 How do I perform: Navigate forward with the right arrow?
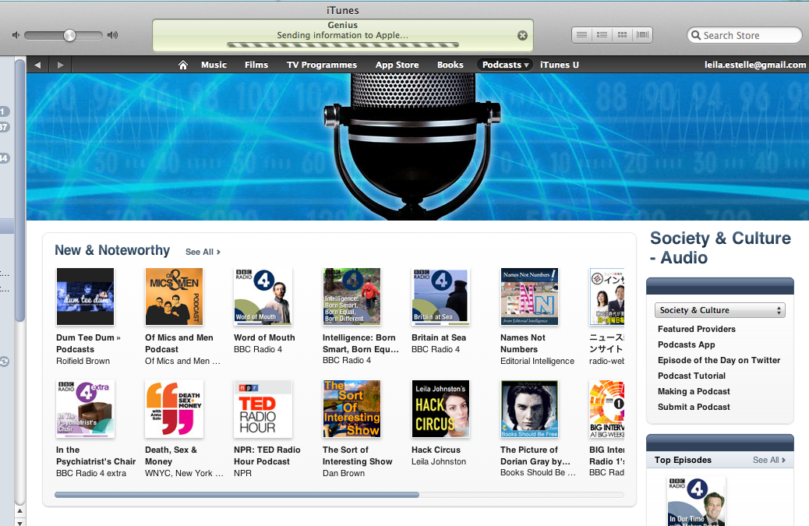[60, 65]
